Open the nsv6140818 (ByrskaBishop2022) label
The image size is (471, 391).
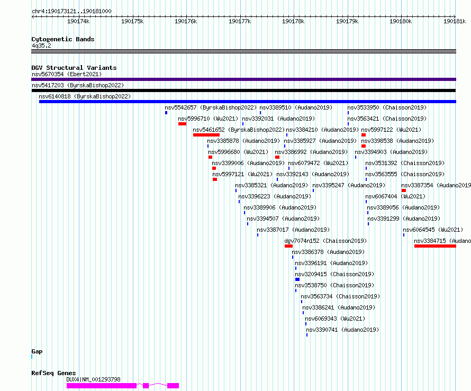click(85, 96)
